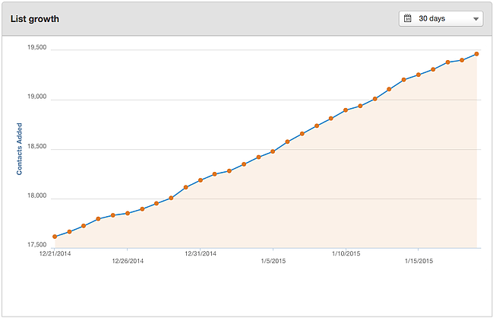
Task: Click the 19,500 y-axis label
Action: tap(36, 47)
